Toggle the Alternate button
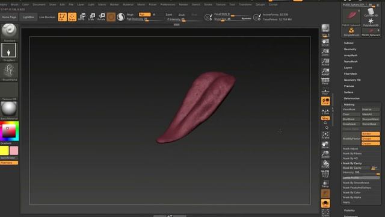The width and height of the screenshot is (385, 217). [x=9, y=163]
